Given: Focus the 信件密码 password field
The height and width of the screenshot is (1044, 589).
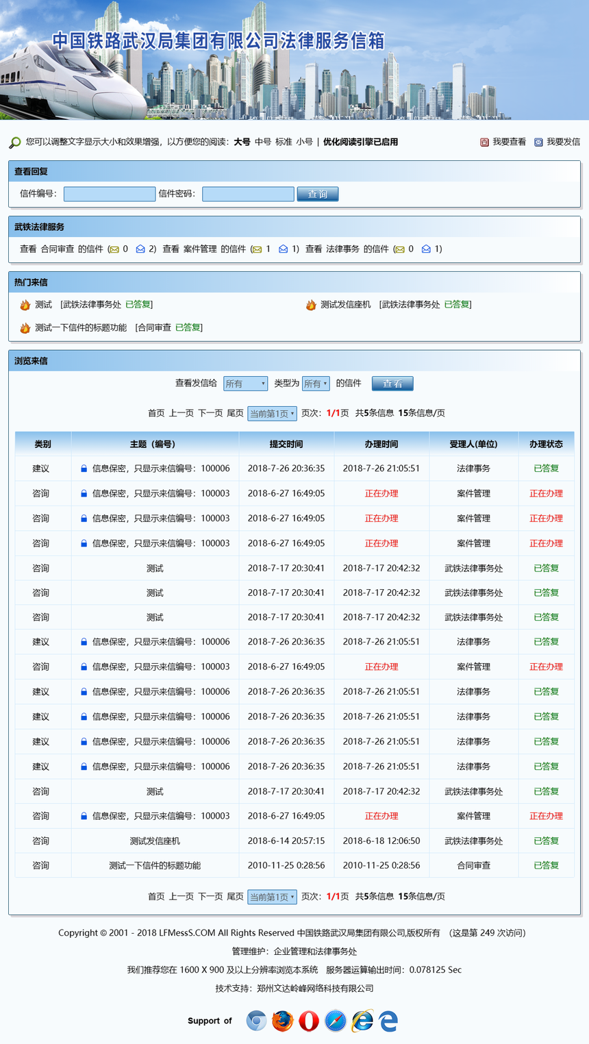Looking at the screenshot, I should pyautogui.click(x=248, y=194).
